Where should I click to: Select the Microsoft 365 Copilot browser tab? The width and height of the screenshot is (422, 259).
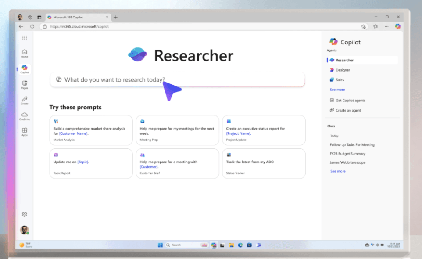tap(78, 17)
